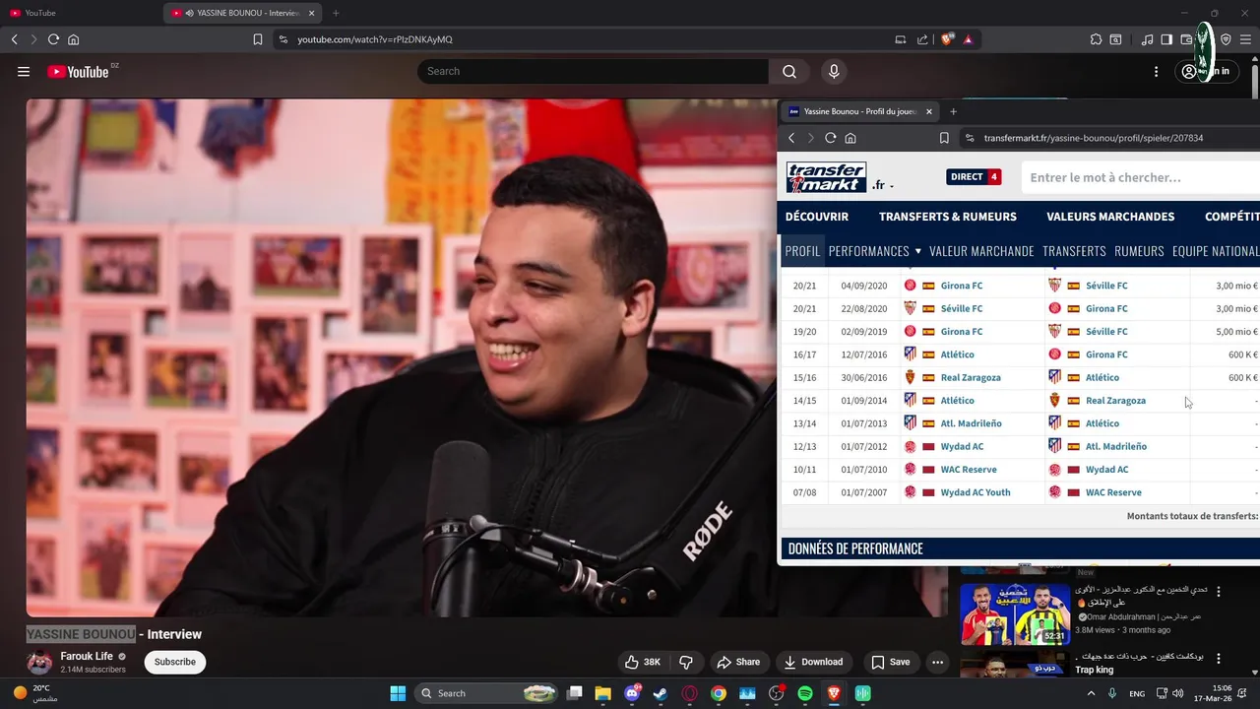
Task: Open a new browser tab
Action: tap(336, 13)
